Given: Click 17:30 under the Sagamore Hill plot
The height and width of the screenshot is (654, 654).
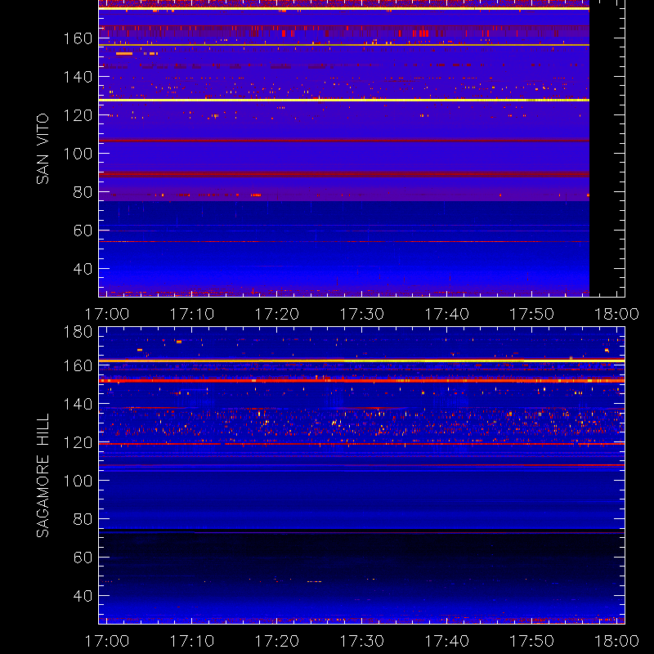Looking at the screenshot, I should point(362,641).
